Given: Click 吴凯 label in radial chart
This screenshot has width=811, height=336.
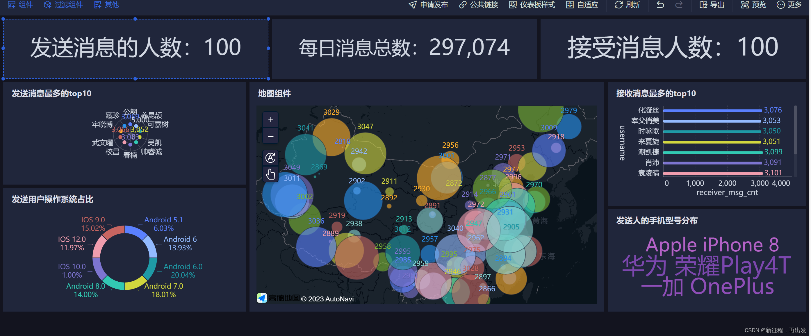Looking at the screenshot, I should click(154, 143).
